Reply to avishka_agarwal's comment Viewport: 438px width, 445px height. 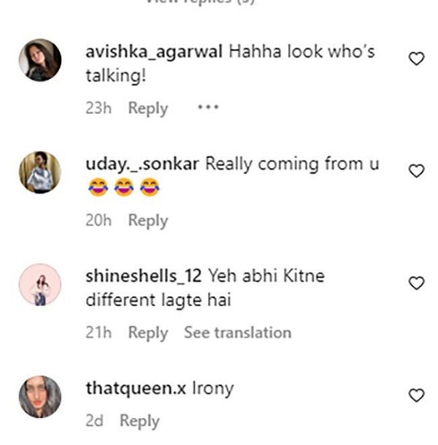[x=148, y=108]
